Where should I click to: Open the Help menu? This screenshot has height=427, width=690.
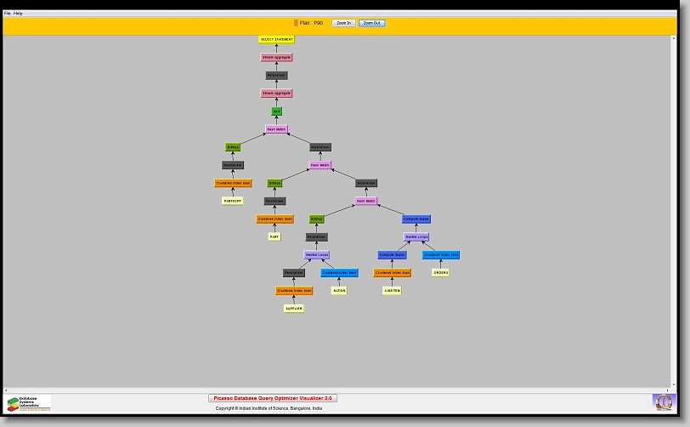coord(19,14)
